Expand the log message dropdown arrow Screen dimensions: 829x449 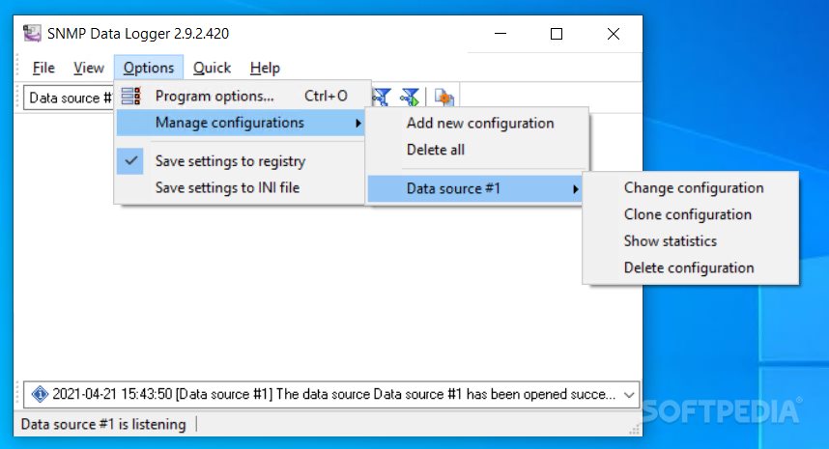click(629, 395)
